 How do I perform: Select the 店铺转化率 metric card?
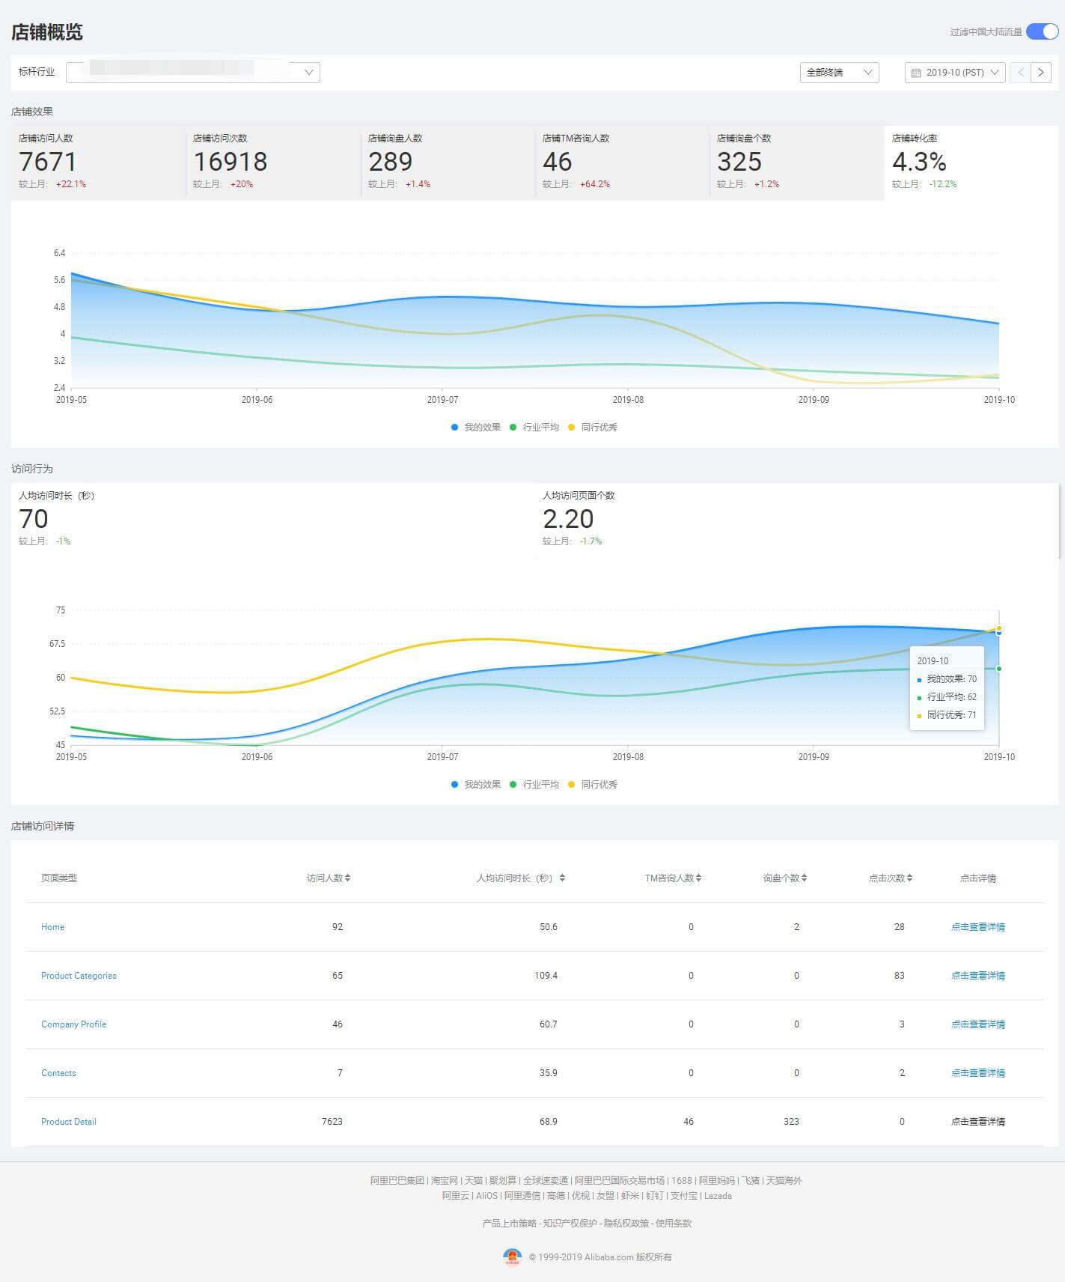coord(971,162)
